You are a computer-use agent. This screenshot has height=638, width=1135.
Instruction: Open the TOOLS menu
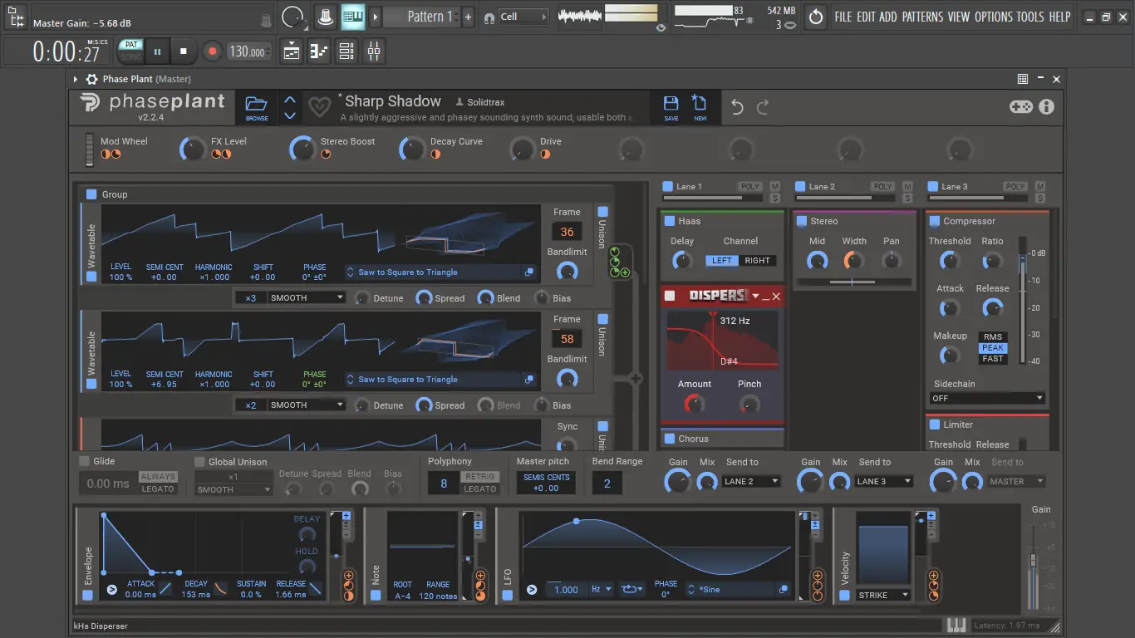pyautogui.click(x=1030, y=17)
